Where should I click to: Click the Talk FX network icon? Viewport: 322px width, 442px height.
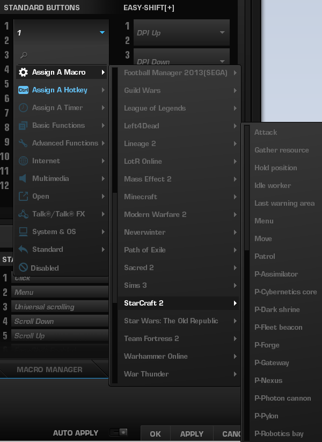(x=23, y=214)
